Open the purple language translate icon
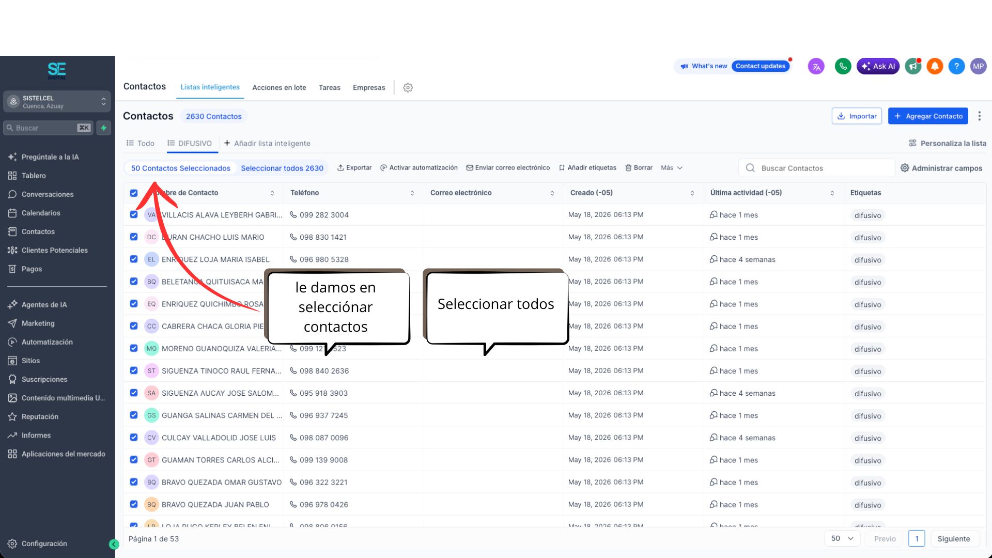The width and height of the screenshot is (992, 558). coord(816,66)
